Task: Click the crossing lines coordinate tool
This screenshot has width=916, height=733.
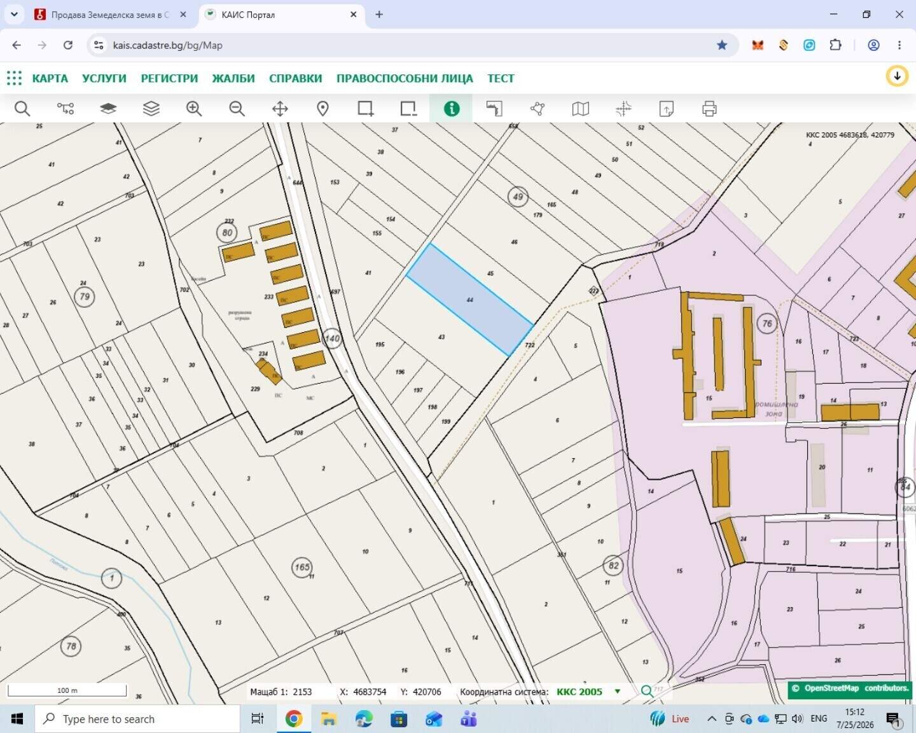Action: click(x=623, y=109)
